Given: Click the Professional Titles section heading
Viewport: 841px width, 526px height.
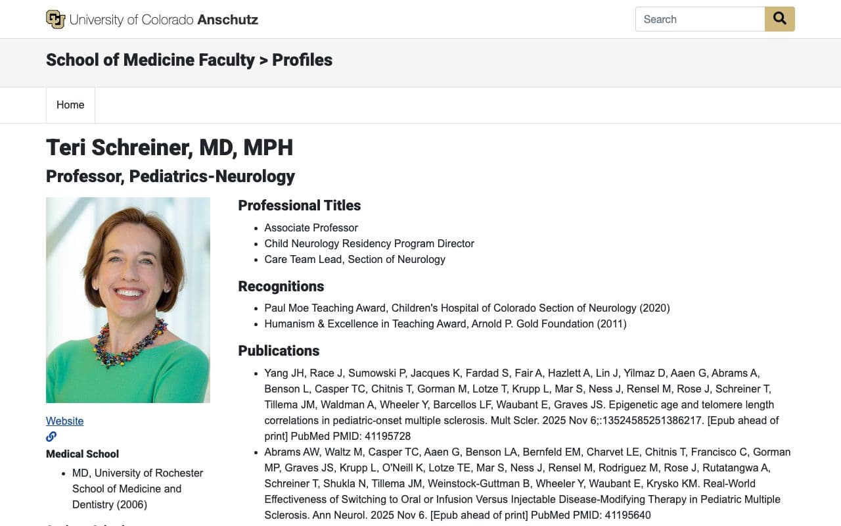Looking at the screenshot, I should coord(299,205).
